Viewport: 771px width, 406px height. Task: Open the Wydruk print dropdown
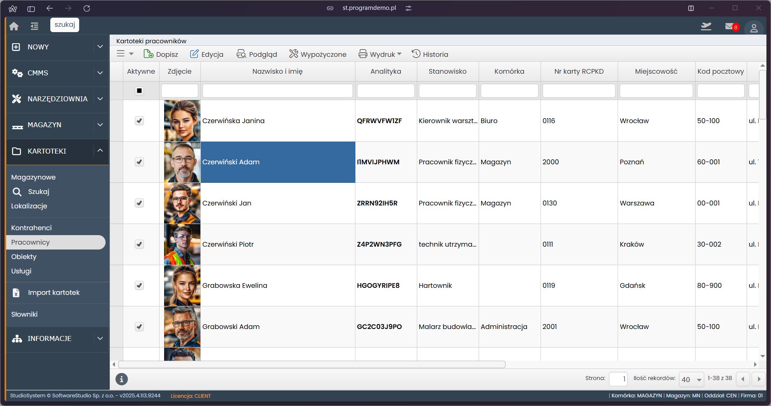[380, 54]
